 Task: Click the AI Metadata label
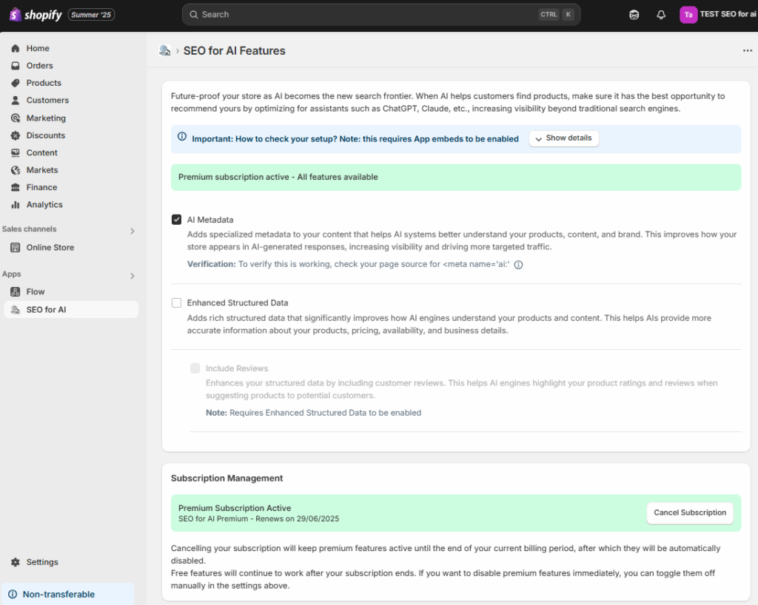tap(210, 220)
